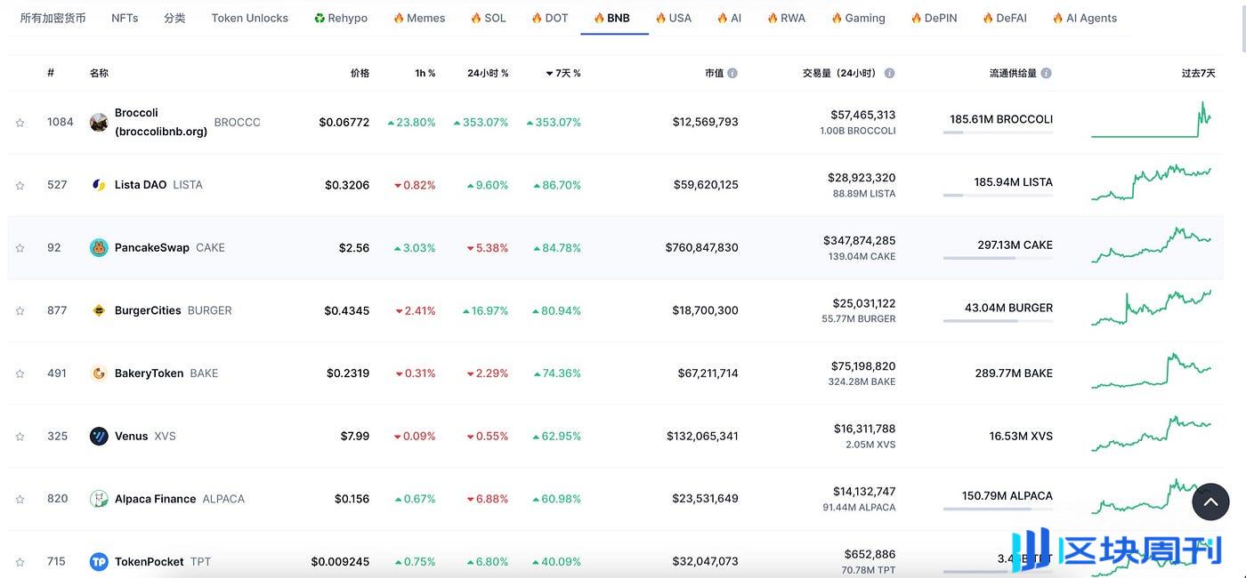The width and height of the screenshot is (1246, 578).
Task: Toggle watchlist star for TokenPocket
Action: 20,562
